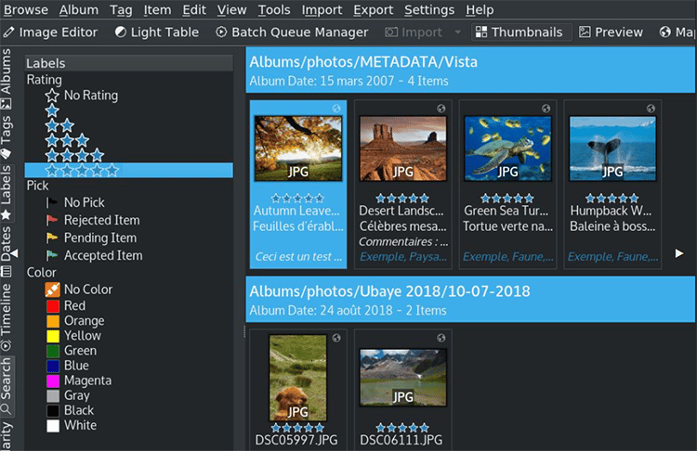This screenshot has height=451, width=697.
Task: Open the Export menu
Action: [x=373, y=10]
